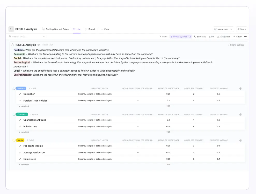Click Social group's WEIGHTED AVERAGE header
Image resolution: width=256 pixels, height=194 pixels.
pos(219,140)
